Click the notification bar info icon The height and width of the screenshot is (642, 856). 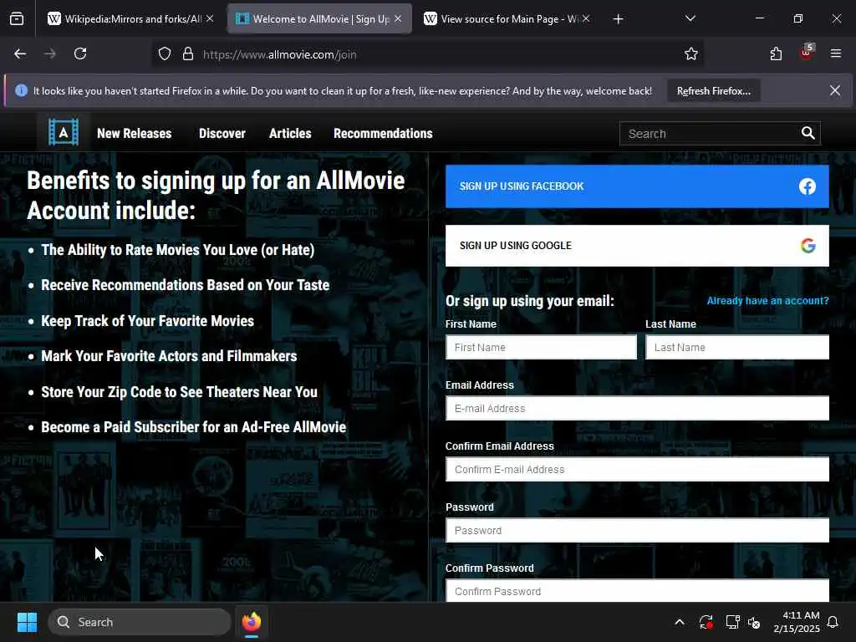(21, 90)
